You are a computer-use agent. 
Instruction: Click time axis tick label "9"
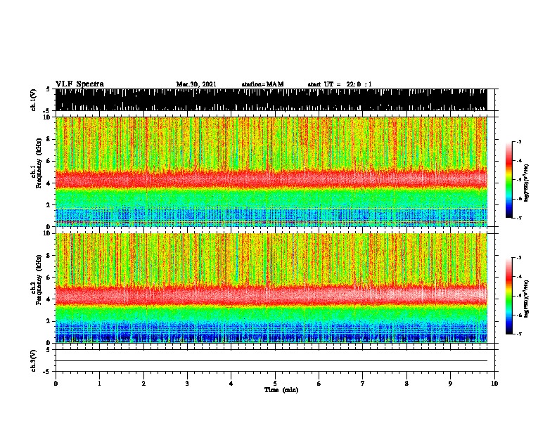point(450,384)
